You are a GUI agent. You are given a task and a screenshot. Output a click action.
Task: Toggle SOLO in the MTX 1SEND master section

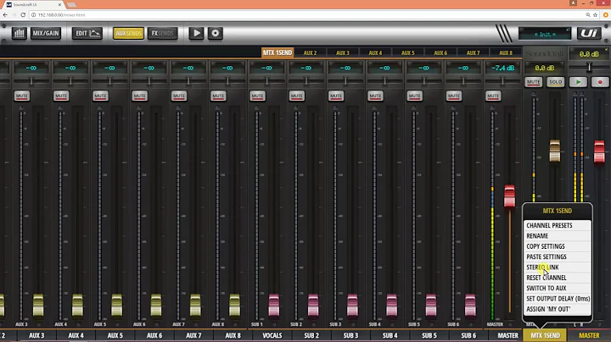(x=555, y=82)
